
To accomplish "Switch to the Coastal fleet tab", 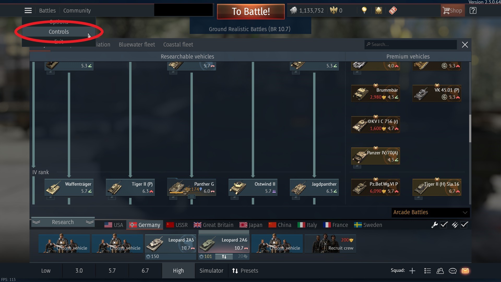I will coord(178,45).
